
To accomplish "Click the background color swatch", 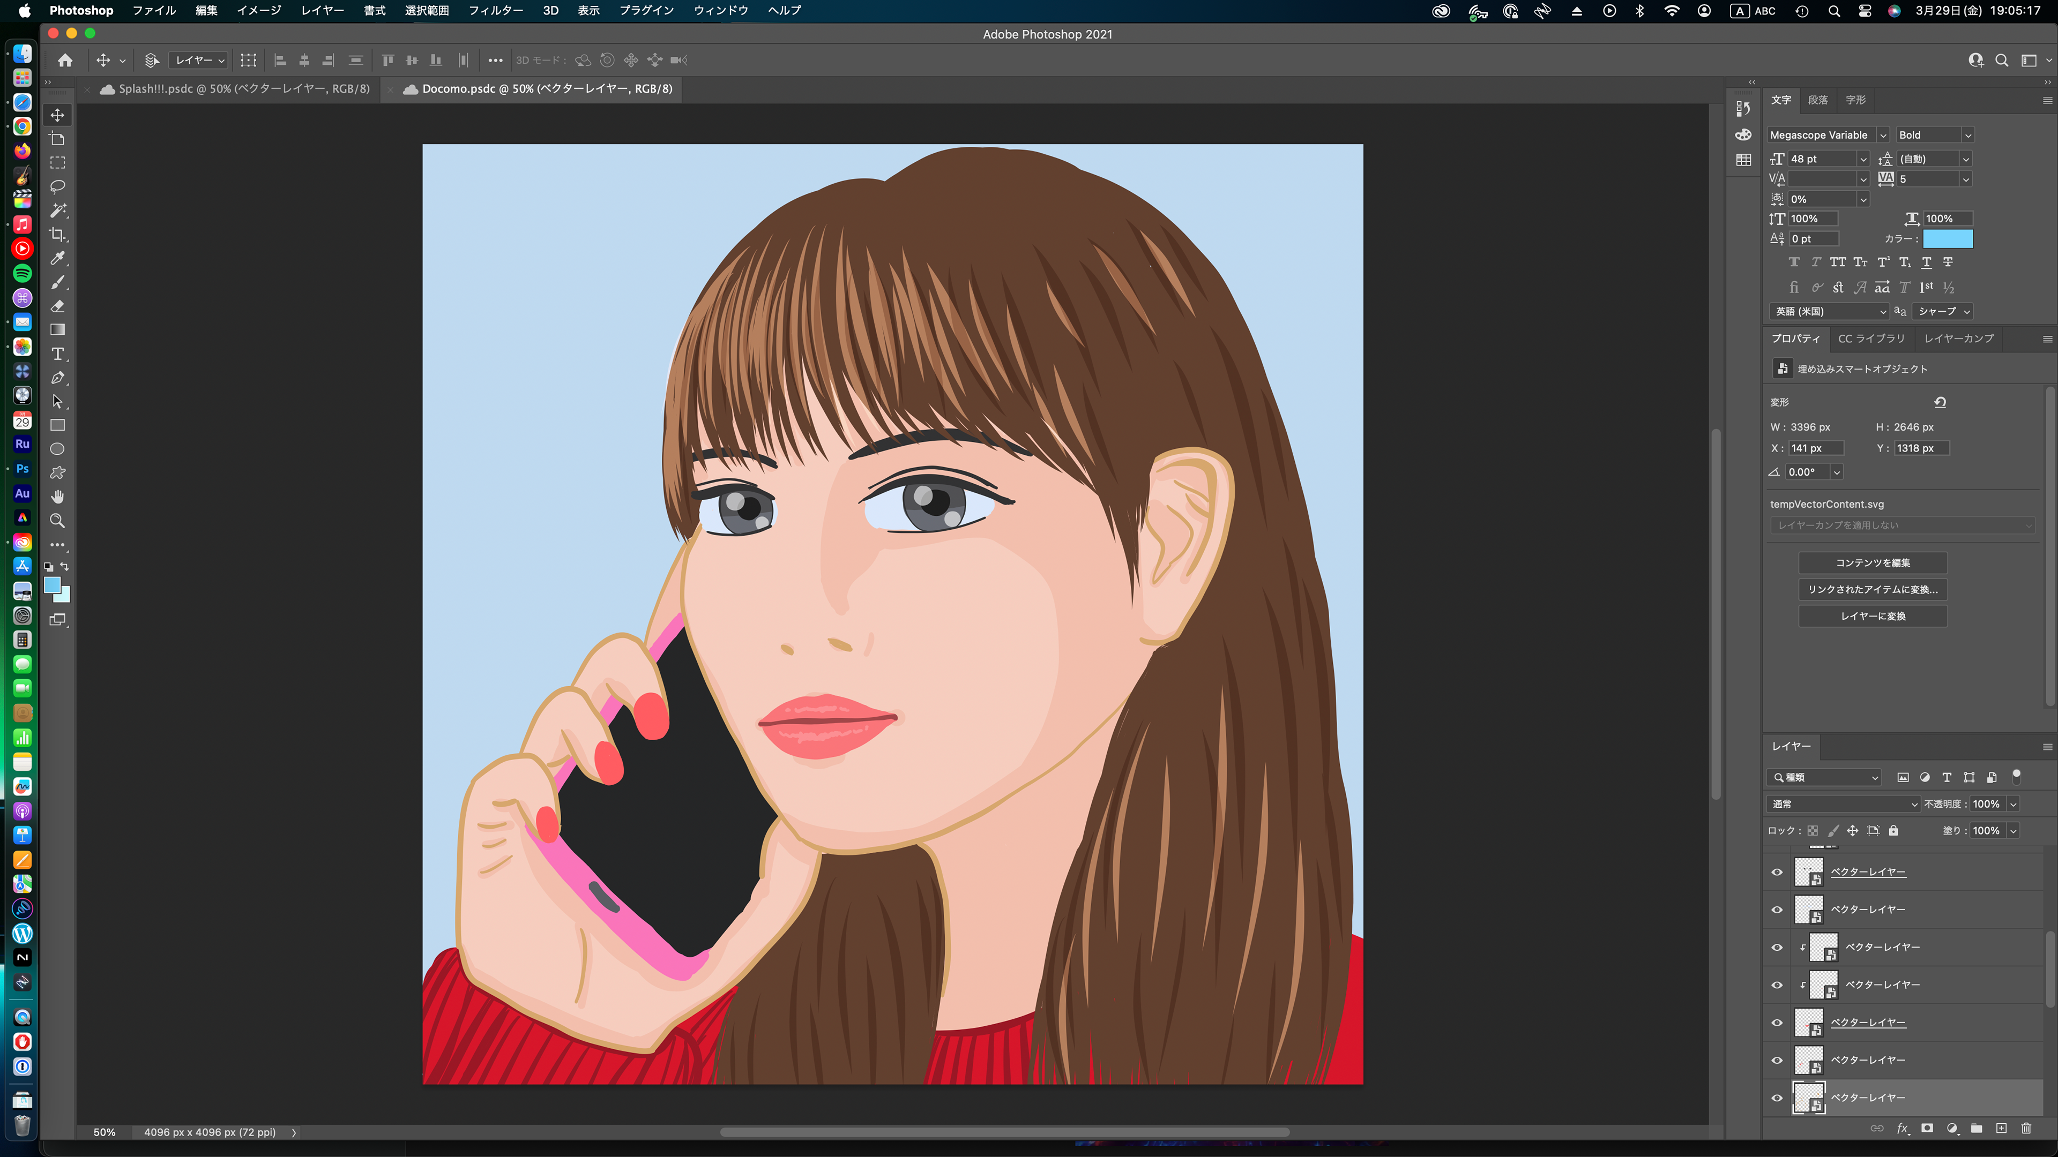I will click(65, 597).
